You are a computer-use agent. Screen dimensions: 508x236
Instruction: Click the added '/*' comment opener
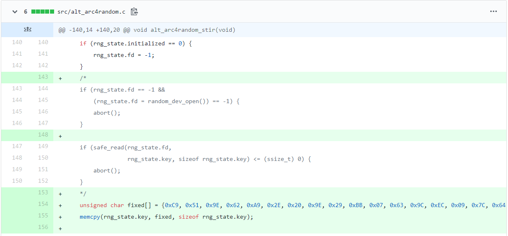83,78
